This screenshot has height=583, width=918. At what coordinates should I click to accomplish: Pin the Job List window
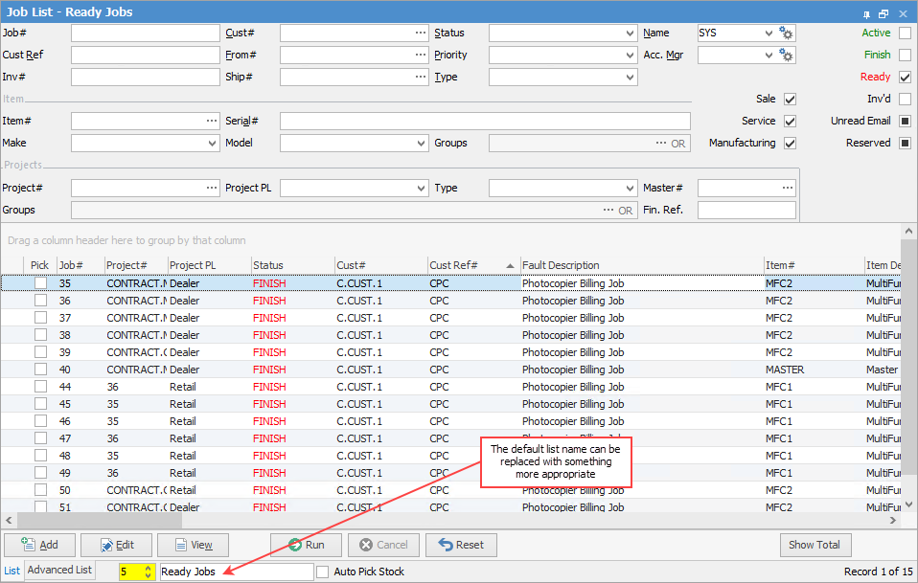coord(866,13)
